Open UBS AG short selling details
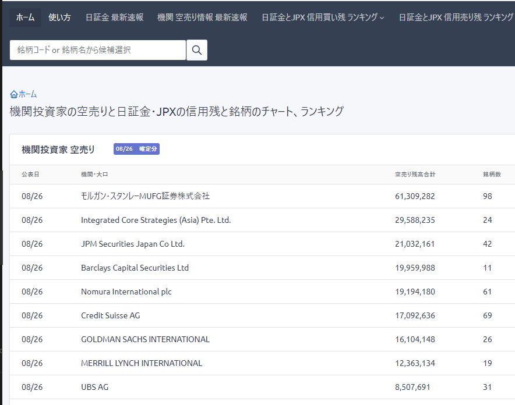 pyautogui.click(x=94, y=387)
